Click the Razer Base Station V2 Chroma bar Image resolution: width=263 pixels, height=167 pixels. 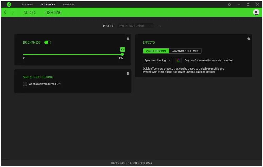point(131,164)
